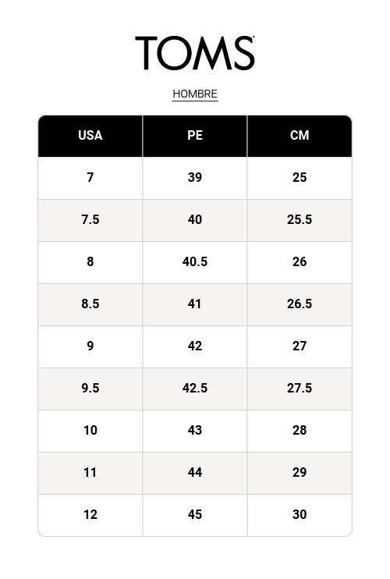The height and width of the screenshot is (579, 390).
Task: Click the USA column header
Action: [90, 136]
